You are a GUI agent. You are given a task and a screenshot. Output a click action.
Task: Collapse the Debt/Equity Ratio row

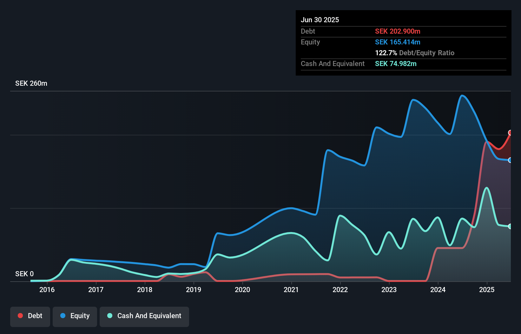coord(415,53)
